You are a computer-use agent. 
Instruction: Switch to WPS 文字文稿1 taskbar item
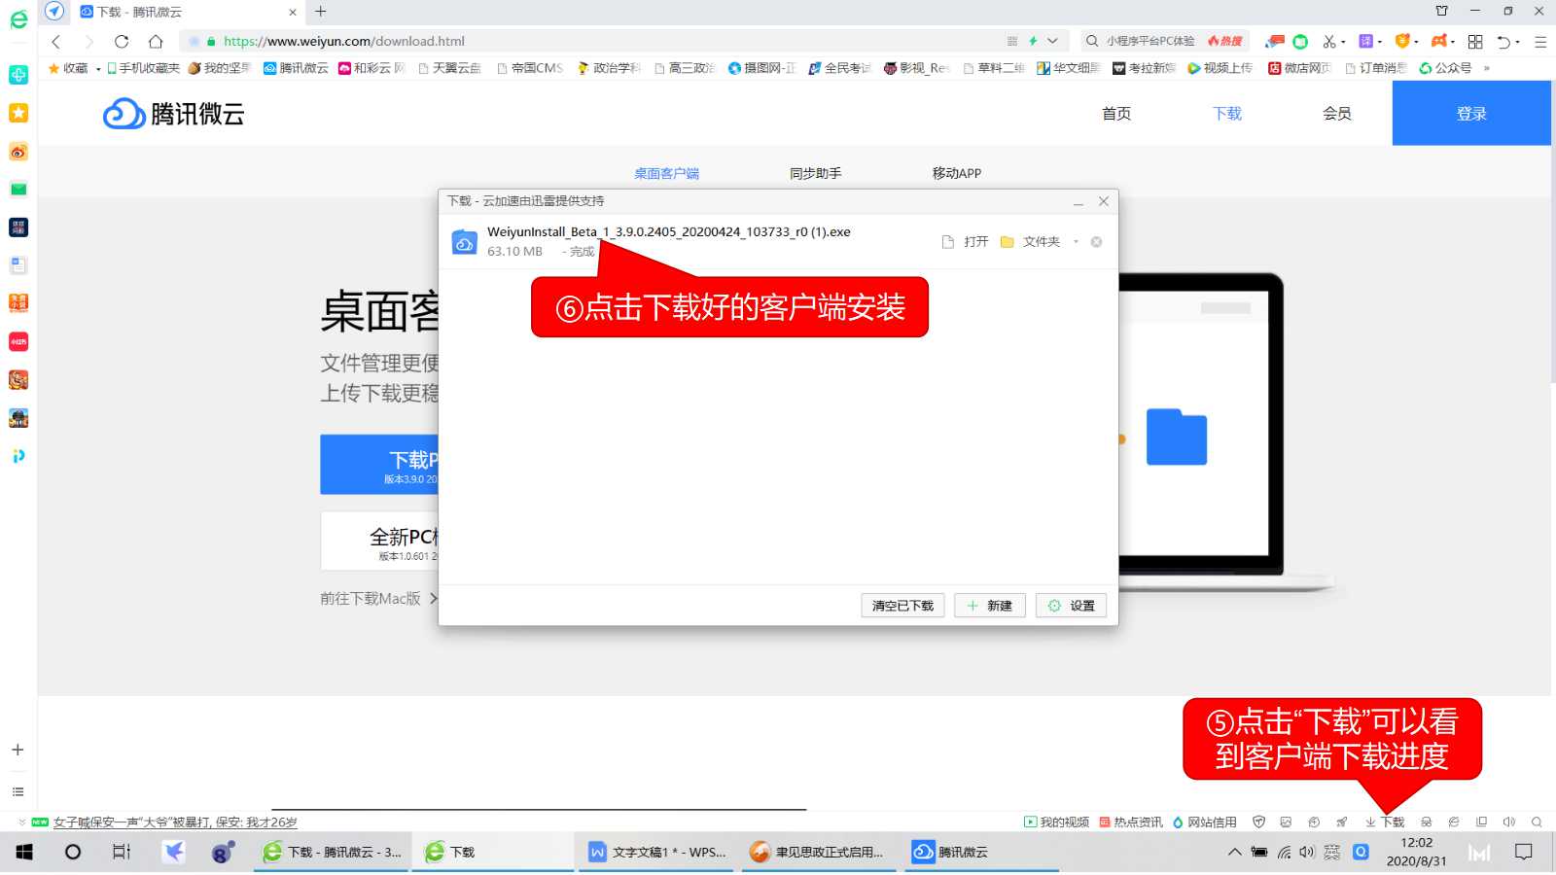coord(657,853)
